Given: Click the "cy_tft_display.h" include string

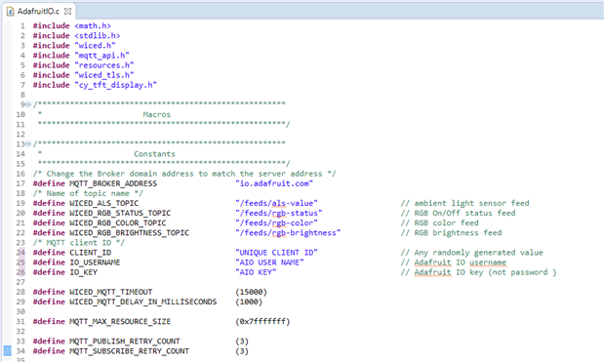Looking at the screenshot, I should coord(115,85).
